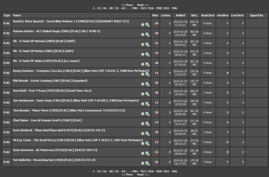This screenshot has height=177, width=269.
Task: Click size '409.18 MB' in David S. Ware row
Action: point(194,23)
